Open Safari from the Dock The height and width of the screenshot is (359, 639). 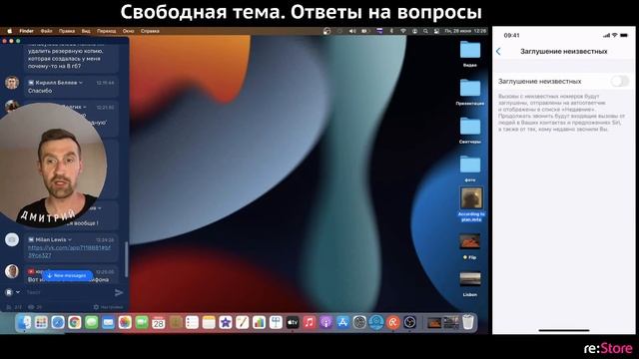point(58,322)
